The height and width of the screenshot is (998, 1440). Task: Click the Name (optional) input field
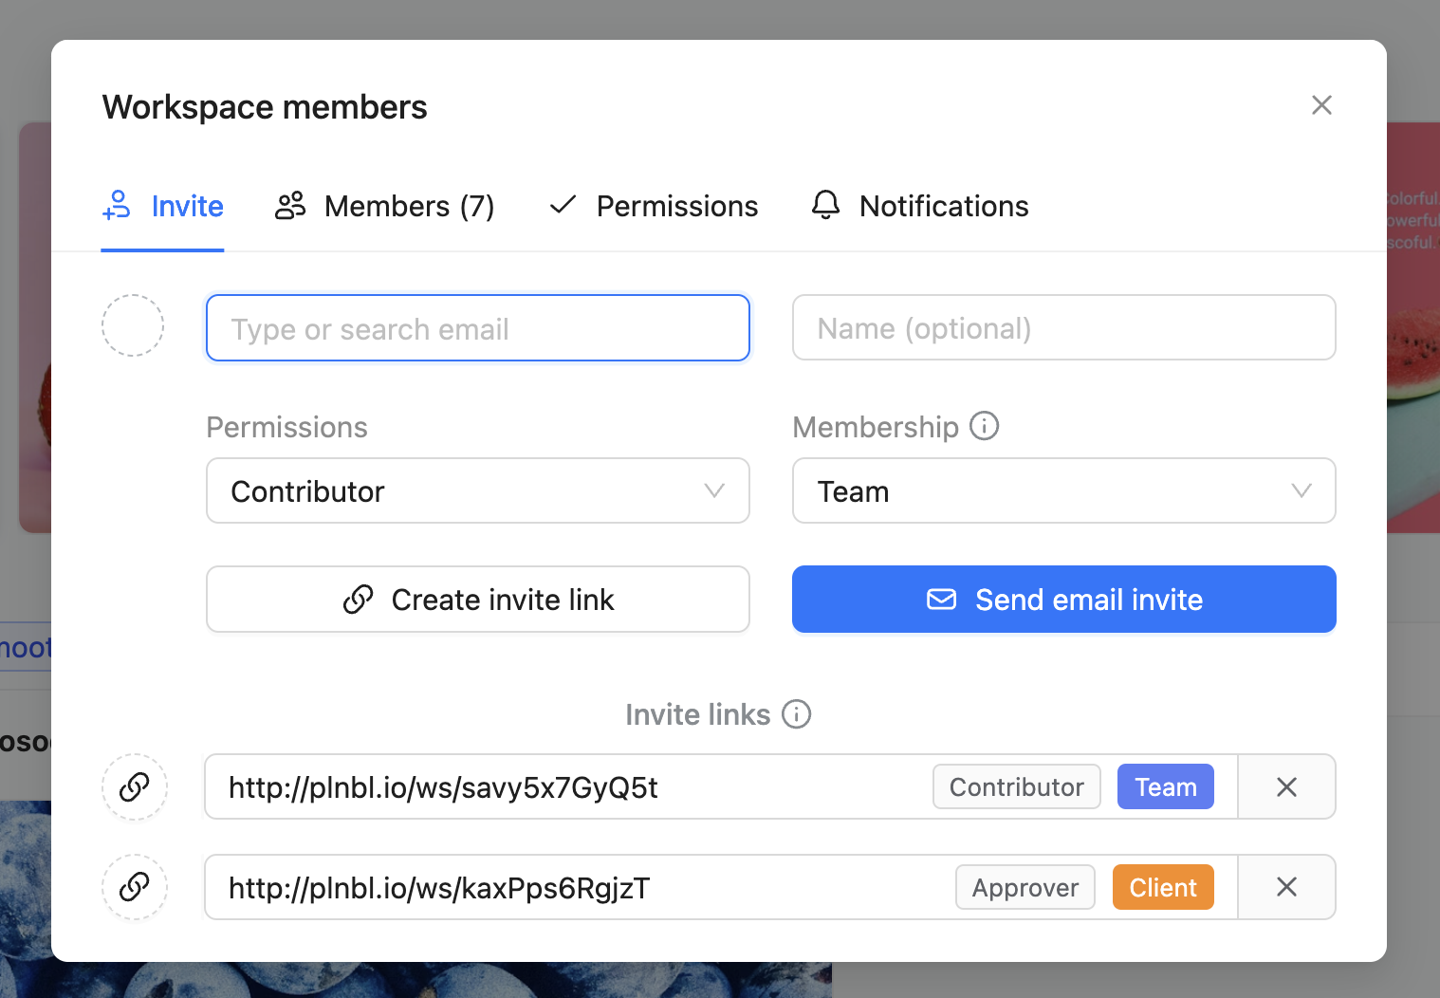pyautogui.click(x=1063, y=328)
